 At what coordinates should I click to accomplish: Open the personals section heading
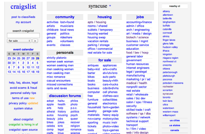[x=65, y=53]
